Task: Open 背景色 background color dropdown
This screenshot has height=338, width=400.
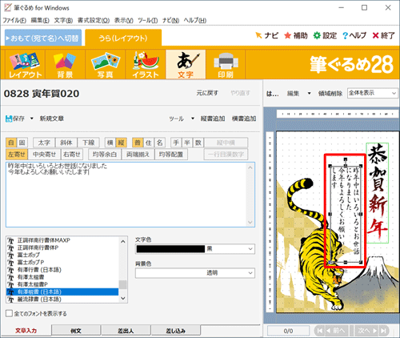Action: click(x=195, y=273)
